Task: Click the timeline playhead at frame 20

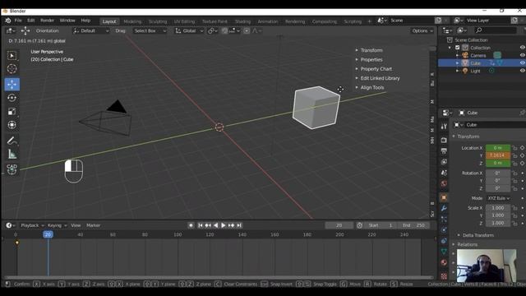Action: (48, 234)
